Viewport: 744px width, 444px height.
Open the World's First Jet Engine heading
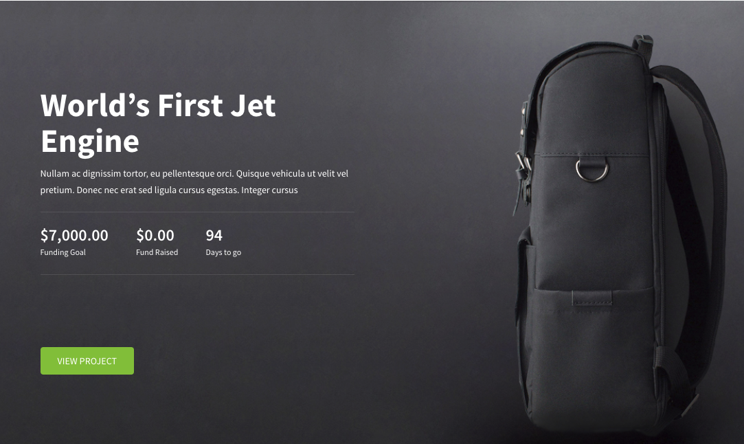click(158, 123)
